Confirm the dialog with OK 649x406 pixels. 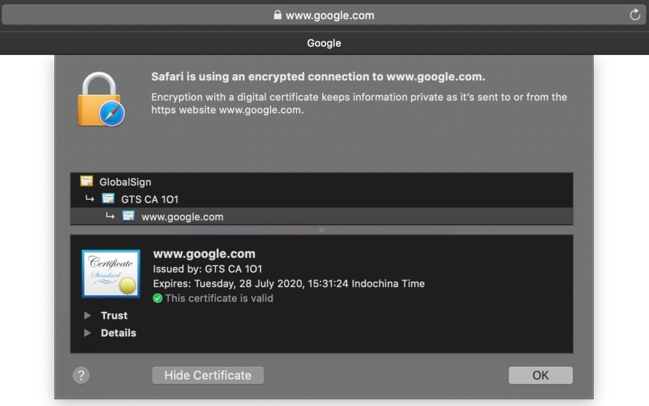tap(541, 376)
